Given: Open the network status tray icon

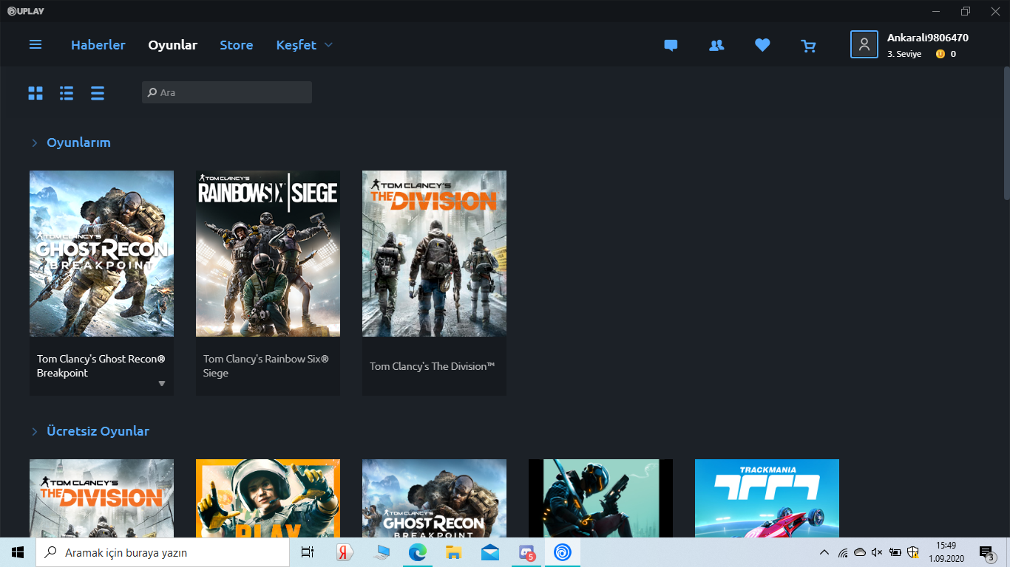Looking at the screenshot, I should 843,552.
